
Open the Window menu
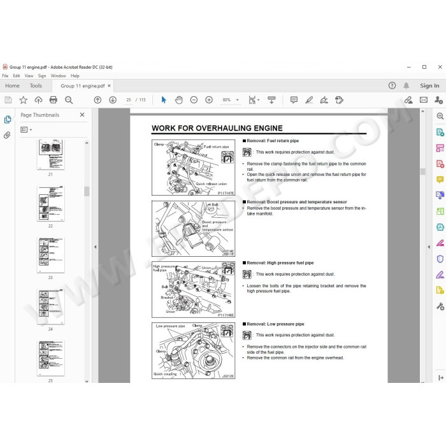tap(59, 76)
